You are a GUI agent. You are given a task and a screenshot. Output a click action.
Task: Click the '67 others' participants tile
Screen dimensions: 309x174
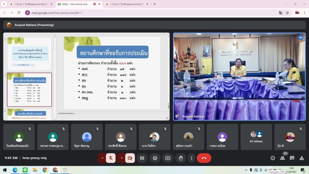tap(256, 137)
